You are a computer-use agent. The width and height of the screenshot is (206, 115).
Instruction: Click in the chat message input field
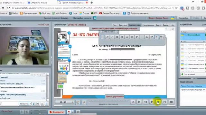click(9, 104)
